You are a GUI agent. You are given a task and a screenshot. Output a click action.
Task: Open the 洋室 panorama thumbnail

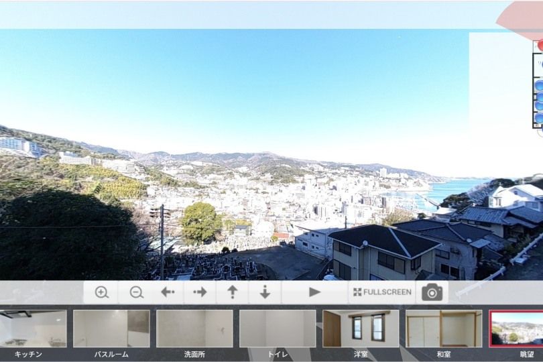(x=361, y=328)
